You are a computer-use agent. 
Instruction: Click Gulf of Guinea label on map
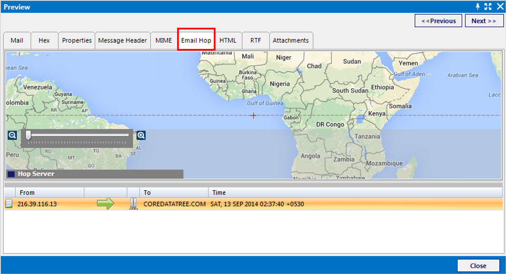[x=265, y=103]
